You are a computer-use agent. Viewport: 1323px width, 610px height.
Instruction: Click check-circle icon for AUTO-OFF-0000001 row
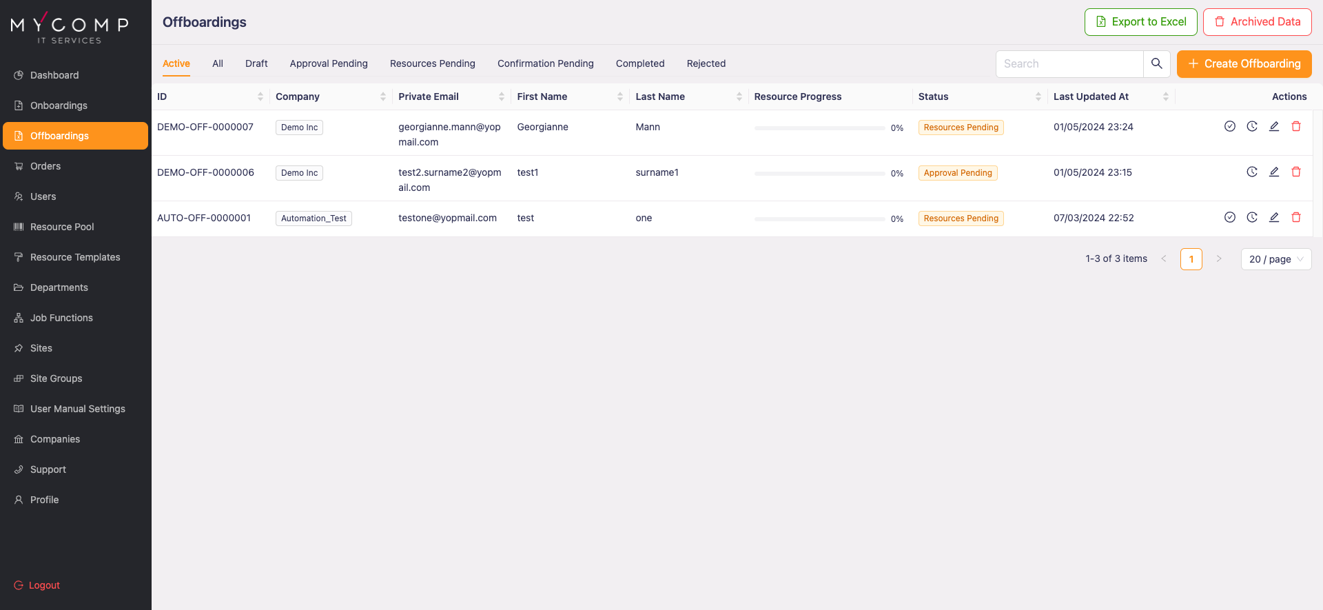pos(1229,218)
